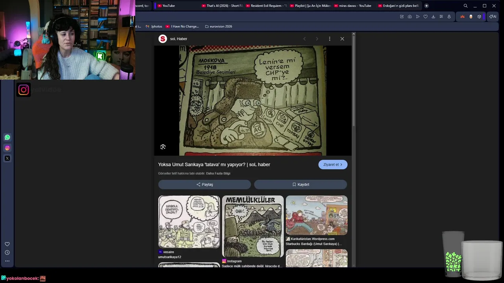Click the edit/compose icon in the address bar

402,17
